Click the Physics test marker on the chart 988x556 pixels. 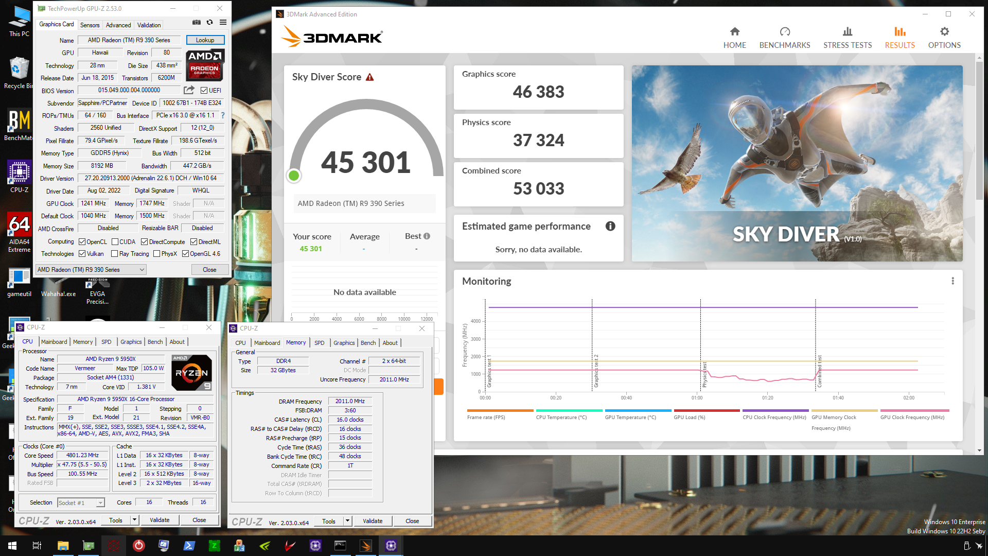point(704,375)
